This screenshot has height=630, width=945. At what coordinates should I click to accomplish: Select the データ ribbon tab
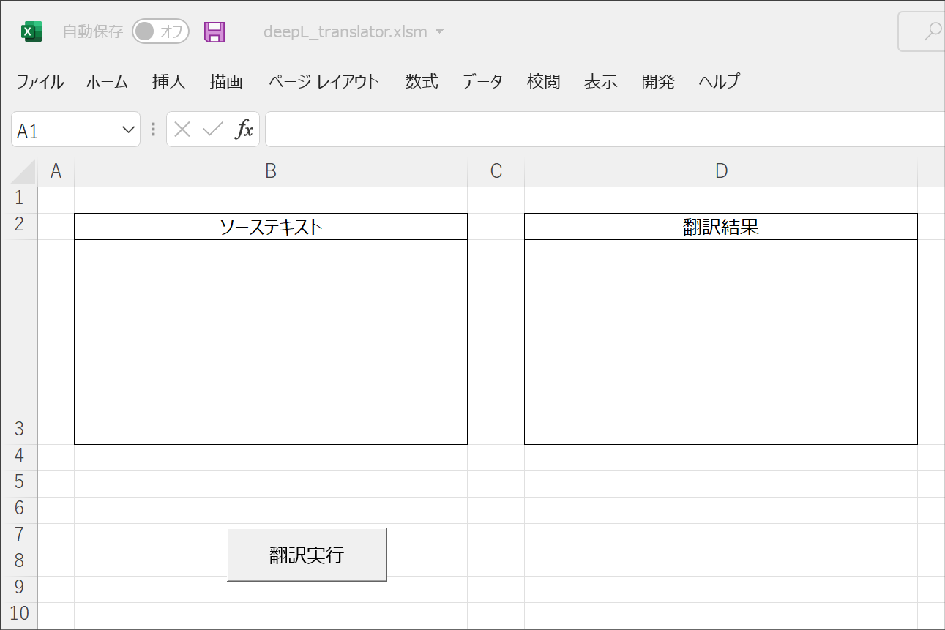(482, 82)
